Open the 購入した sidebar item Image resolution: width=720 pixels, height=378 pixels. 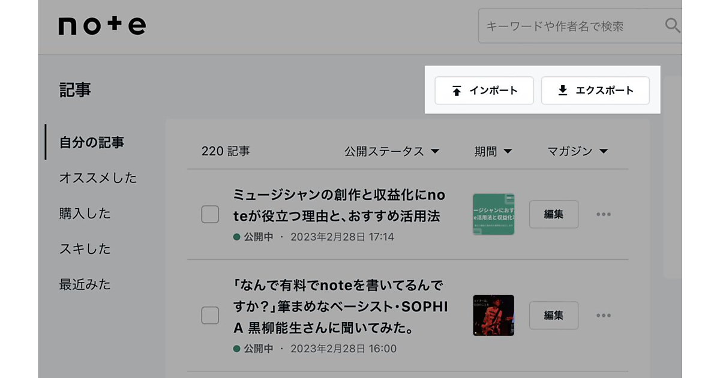pos(85,213)
